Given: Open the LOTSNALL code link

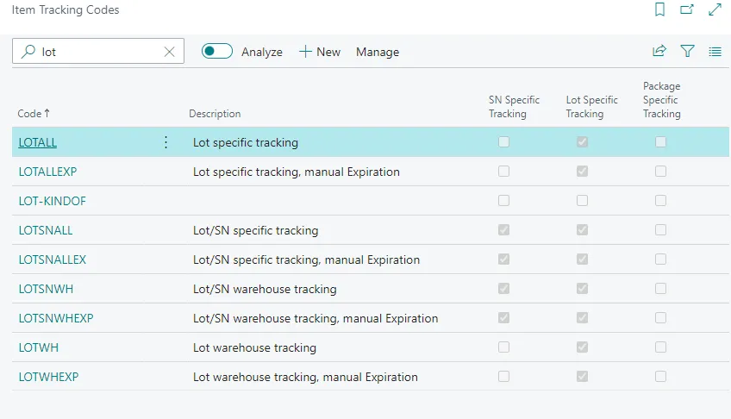Looking at the screenshot, I should tap(46, 230).
